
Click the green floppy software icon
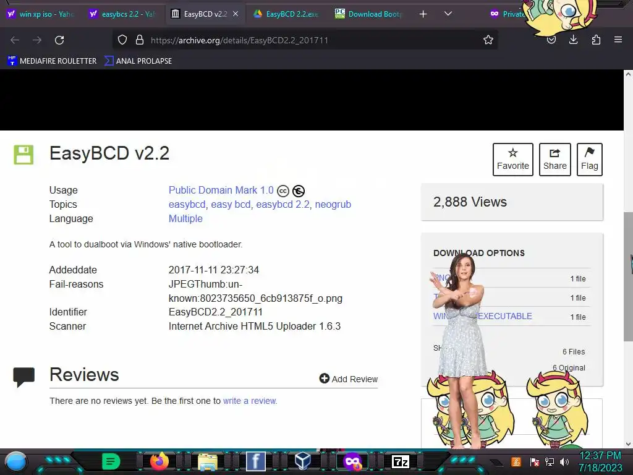pyautogui.click(x=23, y=155)
